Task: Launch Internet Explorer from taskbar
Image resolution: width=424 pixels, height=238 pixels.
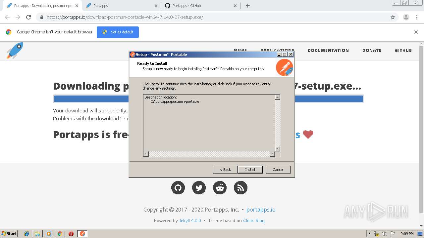Action: pyautogui.click(x=26, y=234)
